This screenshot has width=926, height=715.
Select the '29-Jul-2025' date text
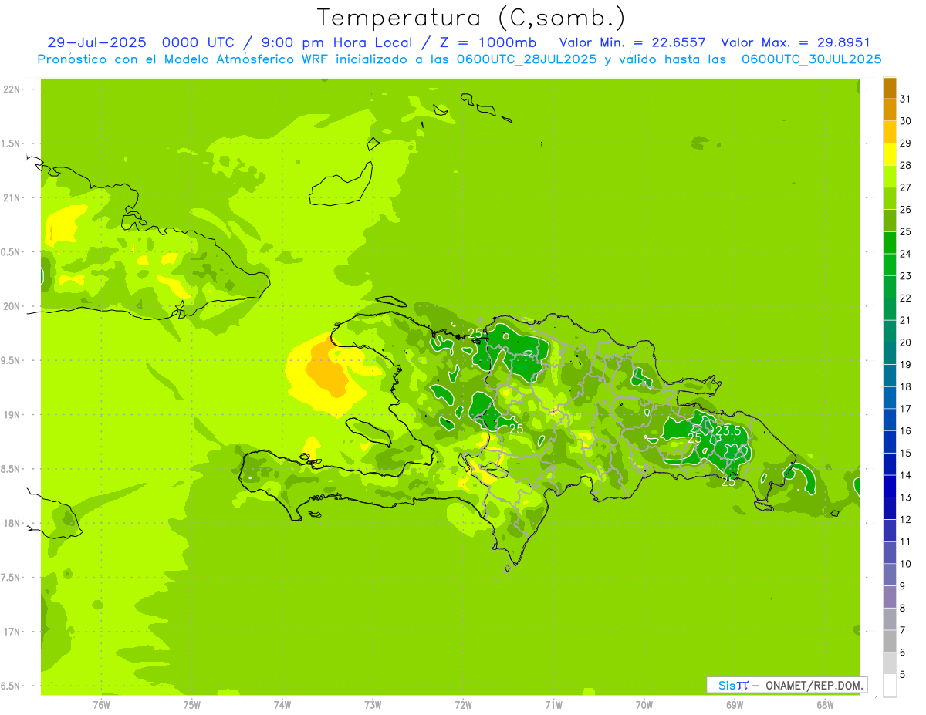[98, 42]
